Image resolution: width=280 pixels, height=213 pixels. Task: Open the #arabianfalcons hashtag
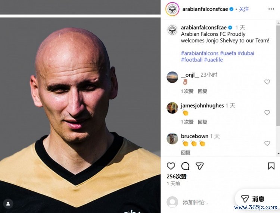point(200,53)
